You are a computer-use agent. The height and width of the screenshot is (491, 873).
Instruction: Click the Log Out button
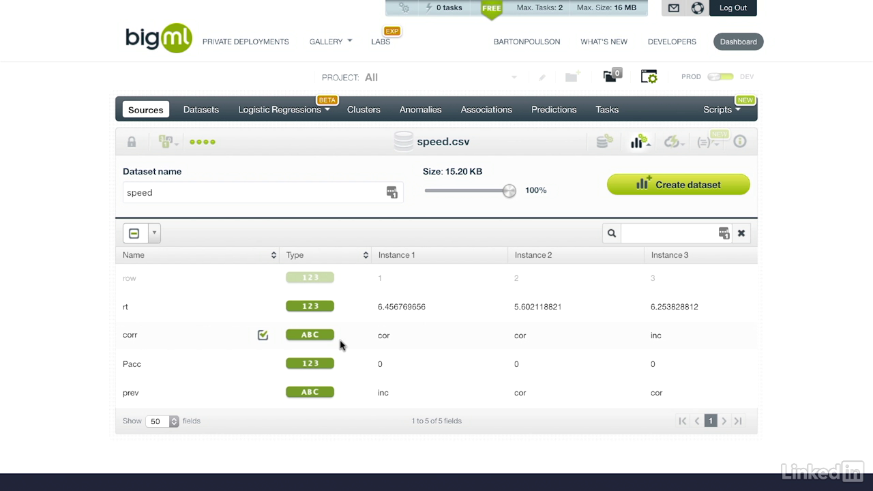pyautogui.click(x=733, y=8)
